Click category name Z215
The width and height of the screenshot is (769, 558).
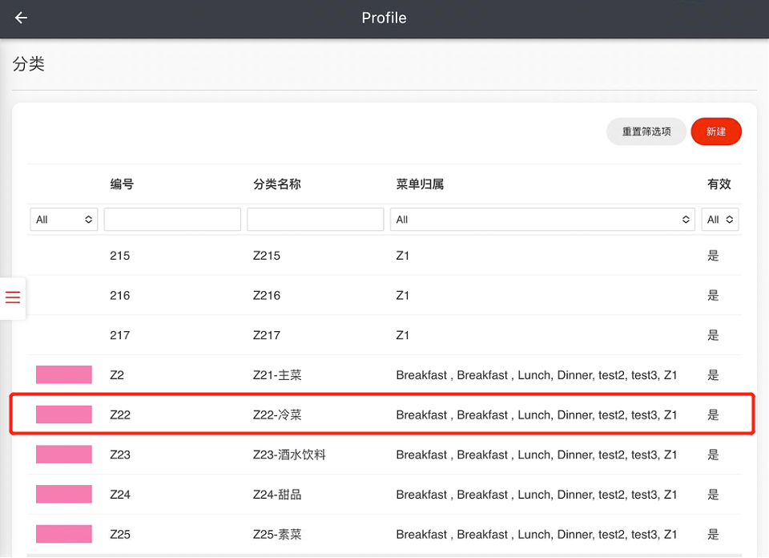coord(266,256)
